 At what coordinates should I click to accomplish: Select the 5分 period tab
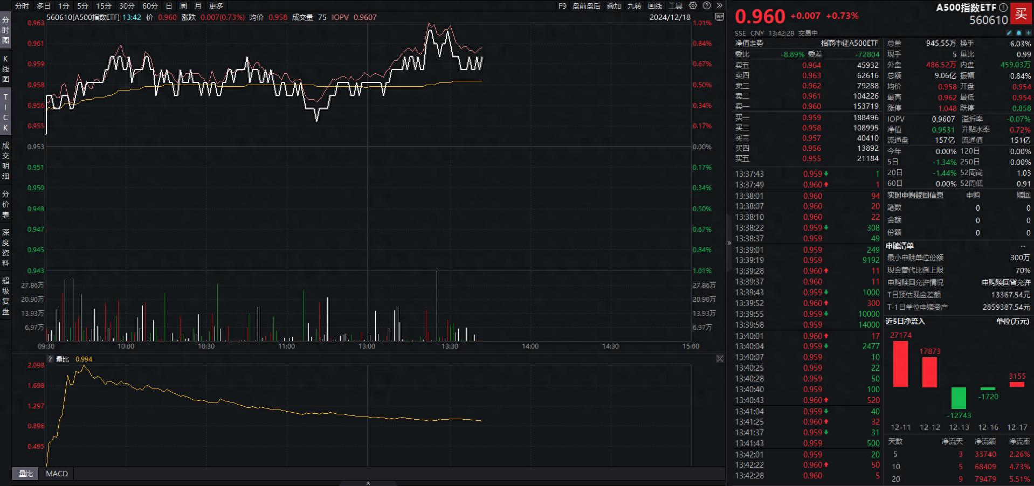click(82, 6)
